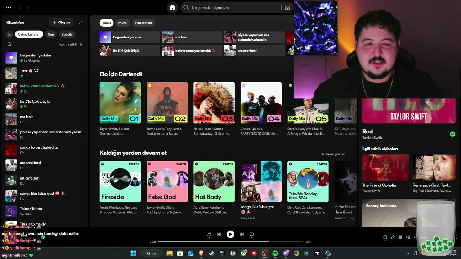Clear the library filter with the X icon
Image resolution: width=461 pixels, height=259 pixels.
[x=9, y=34]
